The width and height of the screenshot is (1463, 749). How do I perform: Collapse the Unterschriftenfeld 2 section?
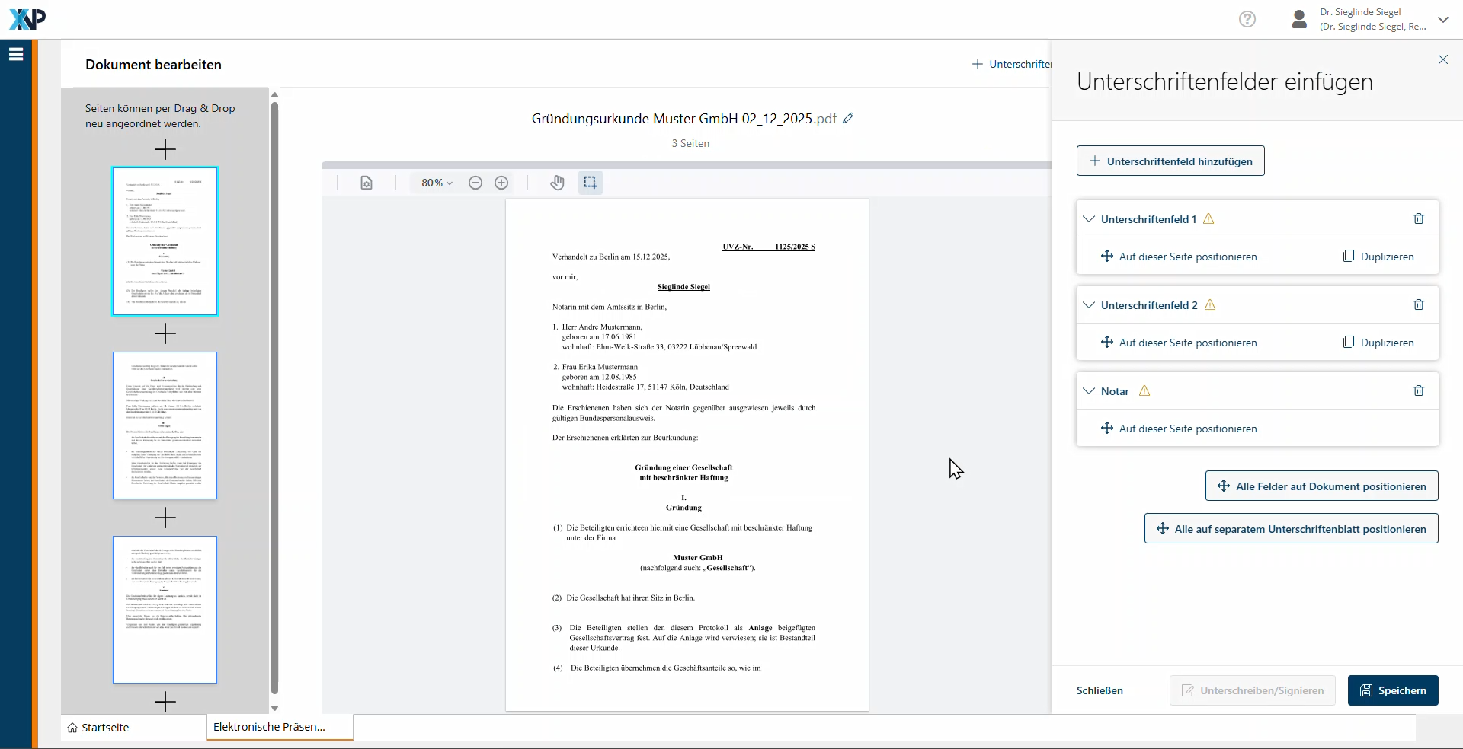1089,305
